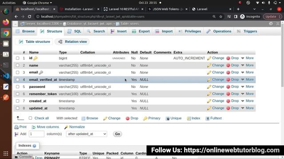Viewport: 284px width, 159px height.
Task: Open Firefox from the Ubuntu dock
Action: (x=6, y=22)
